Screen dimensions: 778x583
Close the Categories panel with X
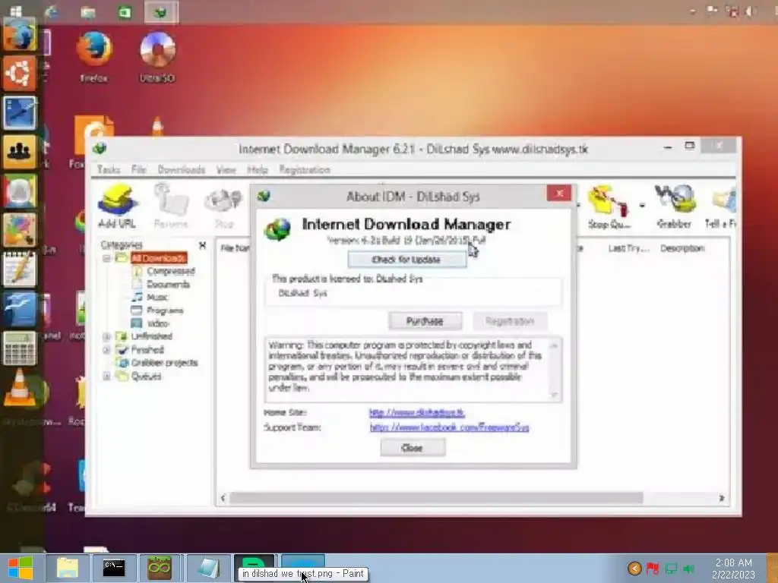202,245
